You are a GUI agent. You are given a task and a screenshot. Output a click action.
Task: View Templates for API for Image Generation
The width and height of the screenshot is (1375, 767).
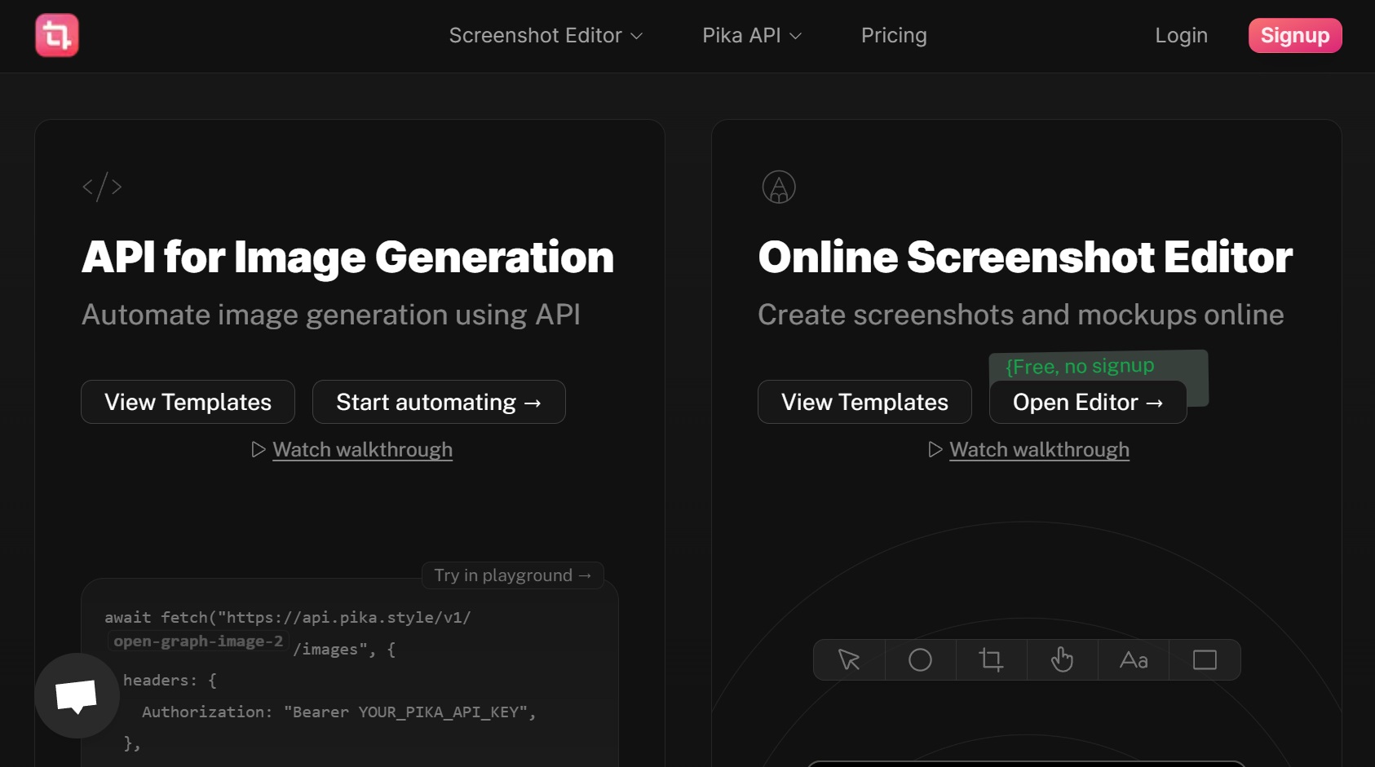pyautogui.click(x=188, y=402)
